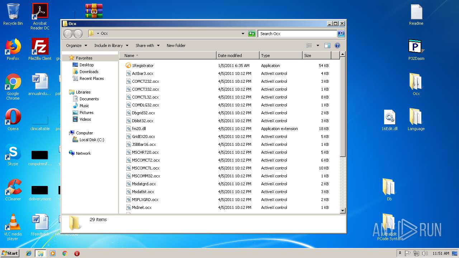Open Skype desktop shortcut
Viewport: 459px width, 258px height.
coord(13,155)
